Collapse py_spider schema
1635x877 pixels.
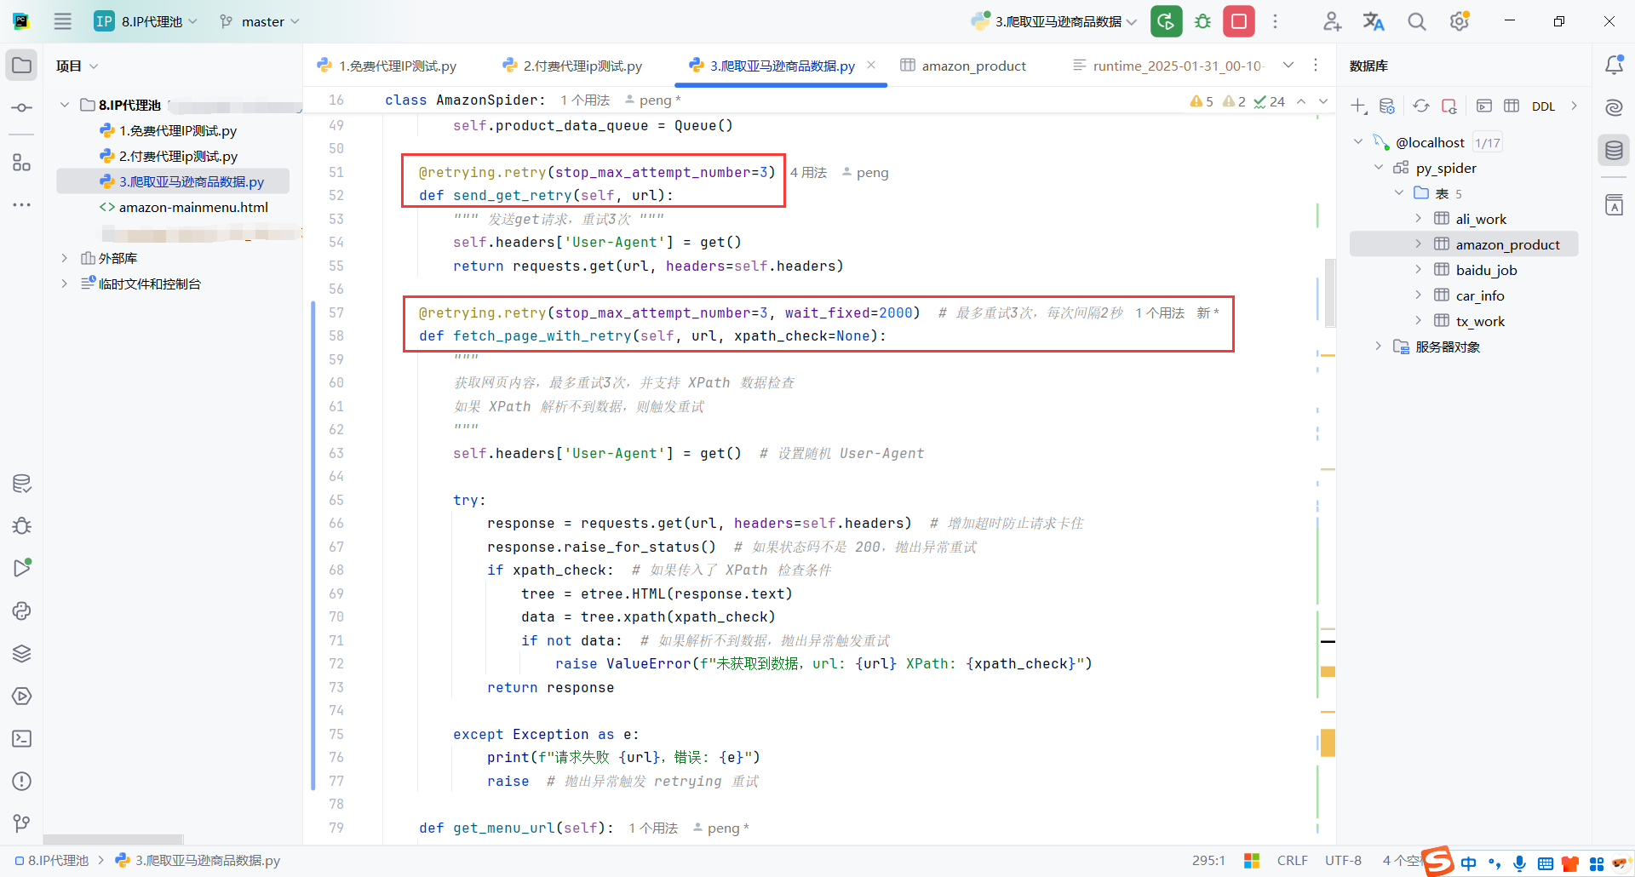point(1379,168)
